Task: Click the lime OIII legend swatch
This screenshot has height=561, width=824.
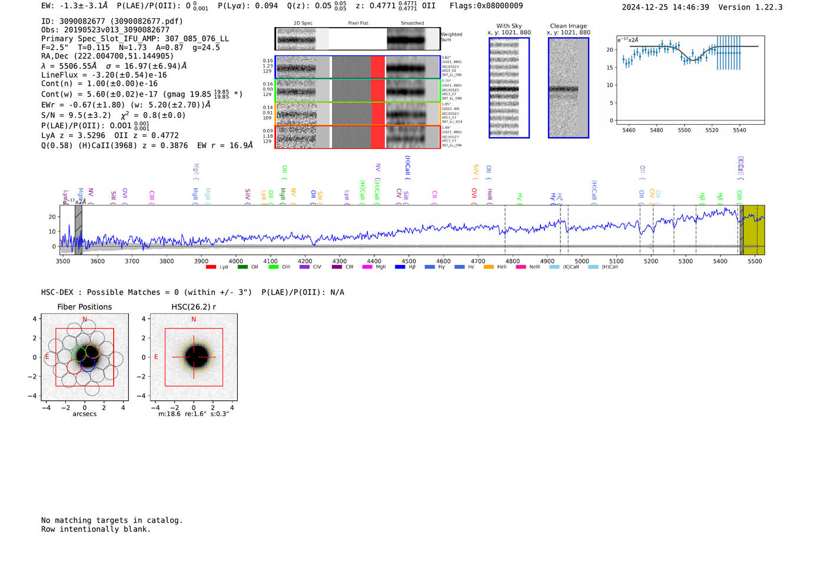Action: point(273,267)
